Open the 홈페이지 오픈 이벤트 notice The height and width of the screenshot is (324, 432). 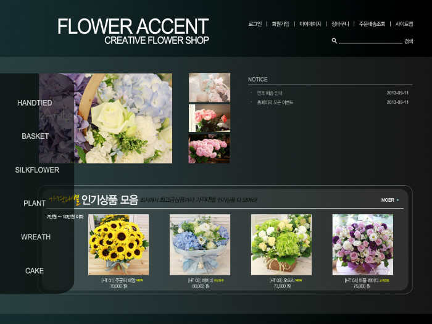pyautogui.click(x=275, y=102)
